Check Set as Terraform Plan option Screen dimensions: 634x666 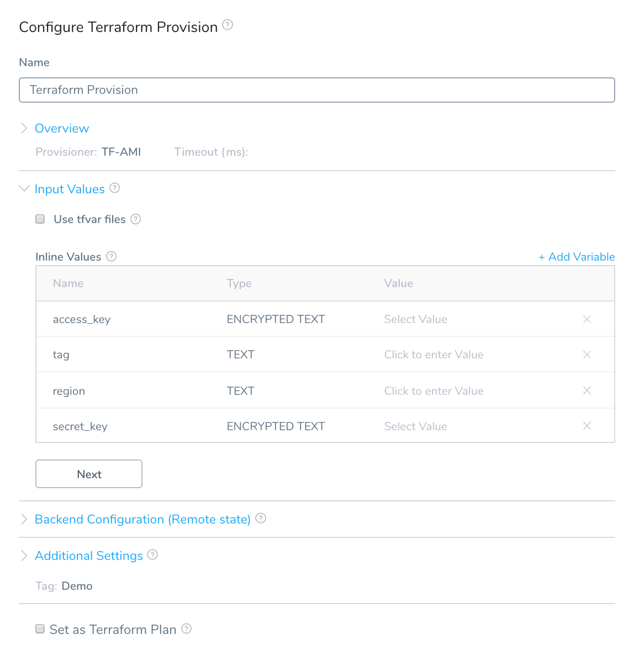40,628
